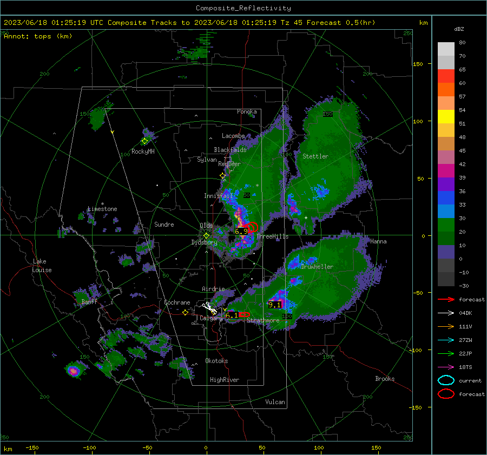Click the Hanna city label
Screen dimensions: 487x455
pyautogui.click(x=378, y=241)
